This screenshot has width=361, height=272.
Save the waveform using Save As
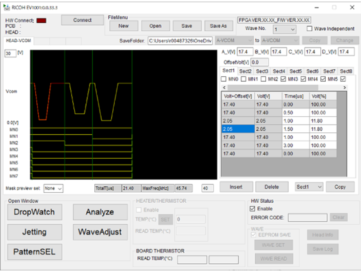[219, 26]
